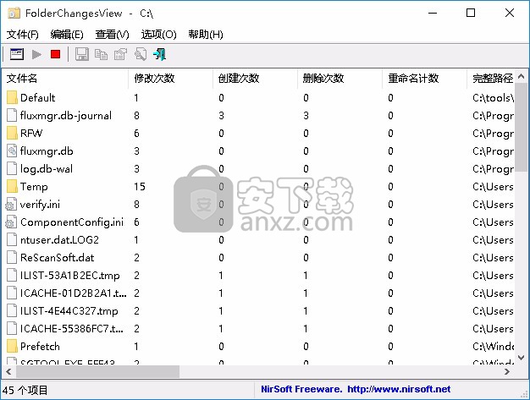This screenshot has width=530, height=400.
Task: Sort by 文件名 column header
Action: [65, 79]
